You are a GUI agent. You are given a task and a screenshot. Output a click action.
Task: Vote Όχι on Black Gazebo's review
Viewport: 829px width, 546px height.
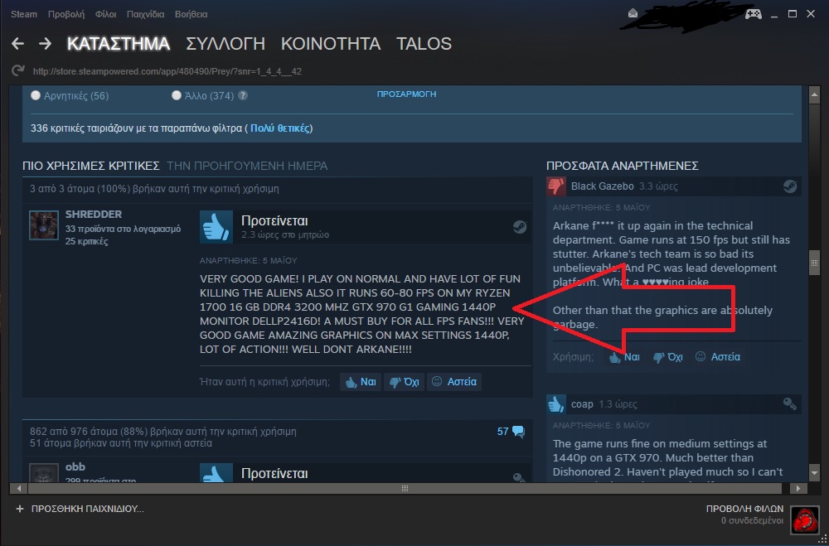click(x=668, y=357)
